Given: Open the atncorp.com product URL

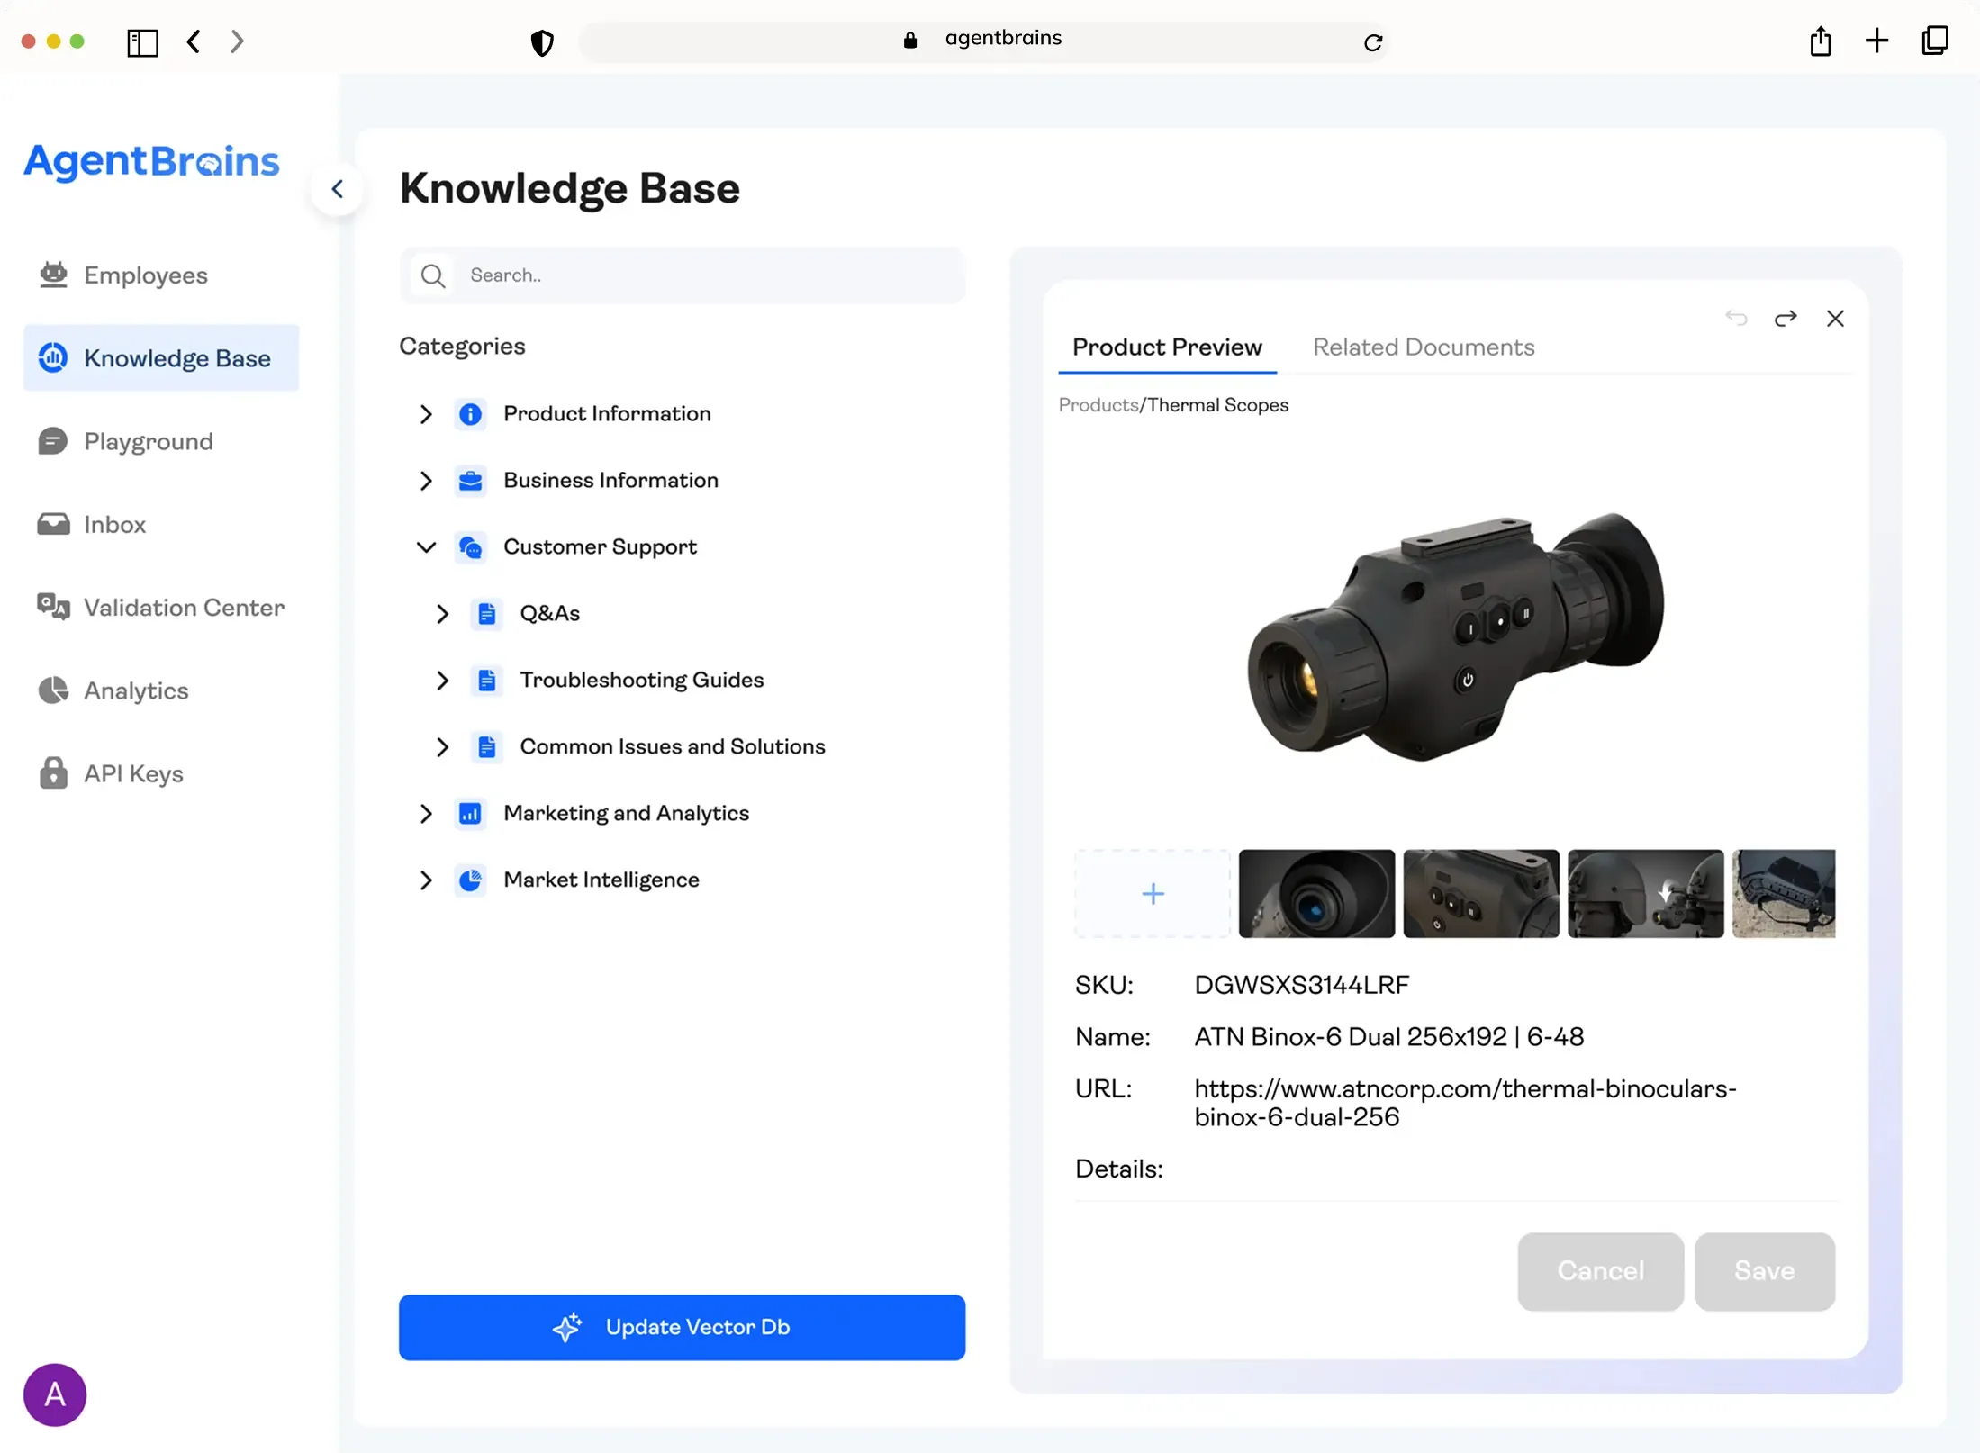Looking at the screenshot, I should 1465,1103.
